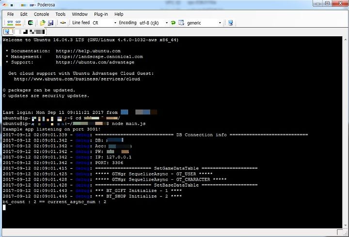The image size is (349, 237).
Task: Click the yellow connector toolbar icon
Action: [x=63, y=23]
